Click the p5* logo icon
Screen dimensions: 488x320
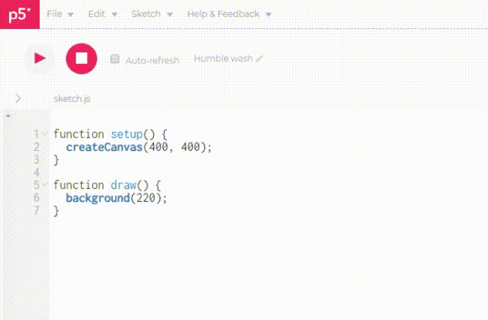20,14
